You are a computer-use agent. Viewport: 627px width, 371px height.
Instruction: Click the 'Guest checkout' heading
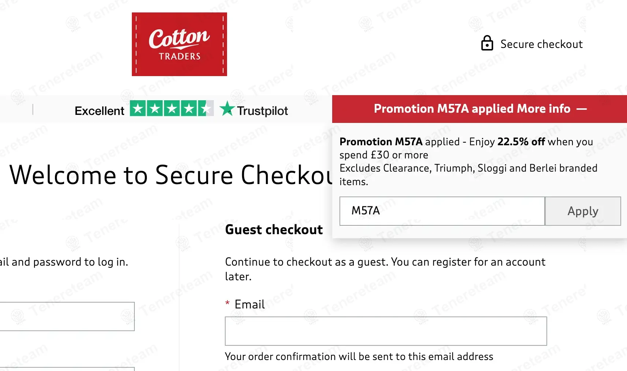pos(274,230)
